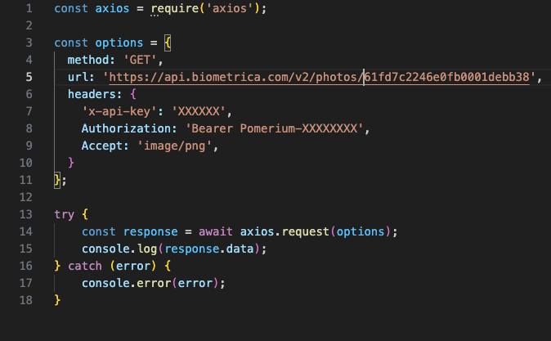This screenshot has width=551, height=341.
Task: Click the 'XXXXXX' api key placeholder string
Action: point(199,111)
